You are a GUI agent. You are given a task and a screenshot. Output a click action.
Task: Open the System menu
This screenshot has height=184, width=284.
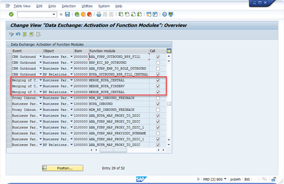click(104, 6)
